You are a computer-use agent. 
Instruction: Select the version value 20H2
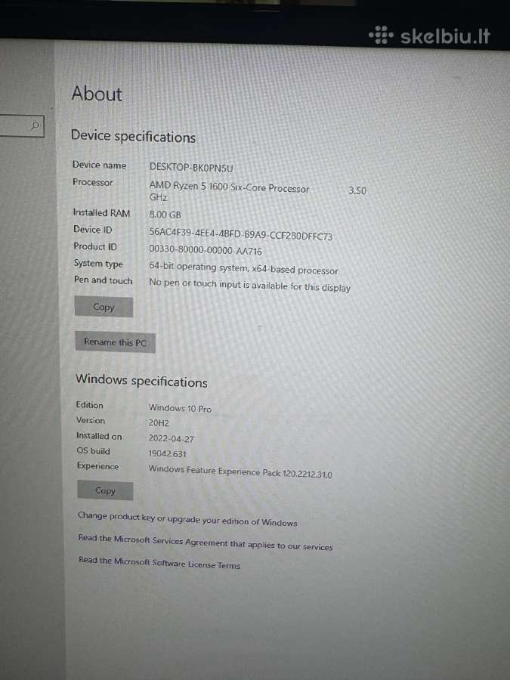[x=159, y=423]
